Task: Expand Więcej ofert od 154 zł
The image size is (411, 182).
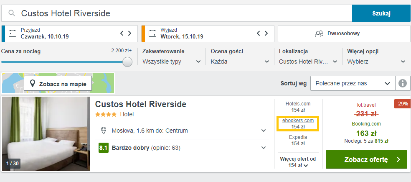Action: click(298, 162)
